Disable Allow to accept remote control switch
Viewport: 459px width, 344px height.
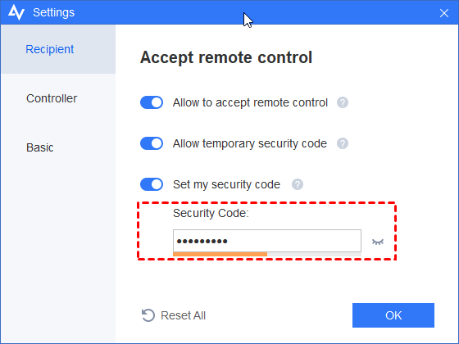coord(152,102)
